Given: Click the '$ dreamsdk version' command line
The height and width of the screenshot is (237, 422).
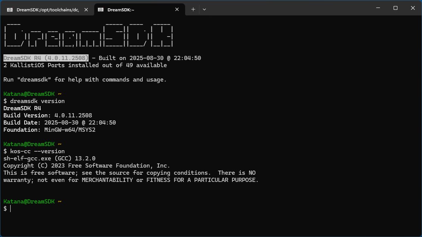Looking at the screenshot, I should click(x=34, y=101).
